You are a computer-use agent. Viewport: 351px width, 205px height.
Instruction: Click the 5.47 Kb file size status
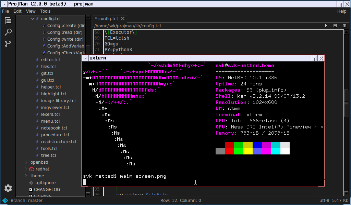tap(340, 201)
